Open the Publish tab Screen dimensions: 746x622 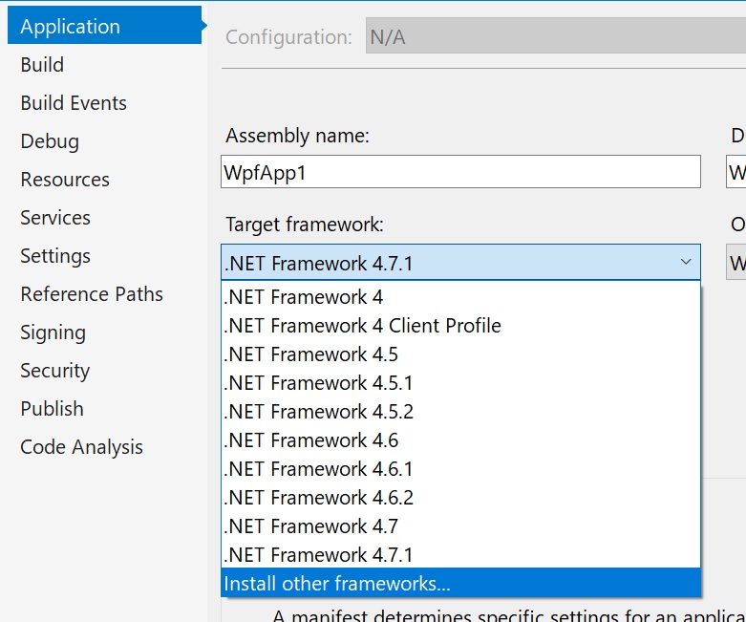click(x=53, y=409)
